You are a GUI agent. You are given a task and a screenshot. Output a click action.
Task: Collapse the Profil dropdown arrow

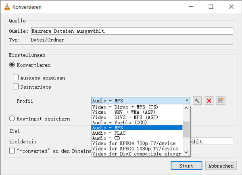pyautogui.click(x=187, y=100)
